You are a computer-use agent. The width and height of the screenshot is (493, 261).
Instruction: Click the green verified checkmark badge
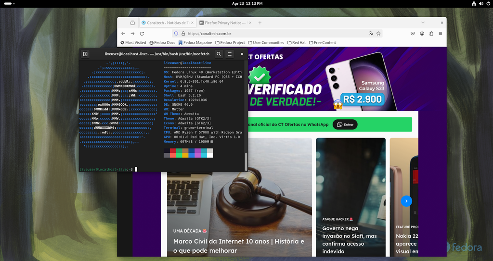[x=259, y=76]
